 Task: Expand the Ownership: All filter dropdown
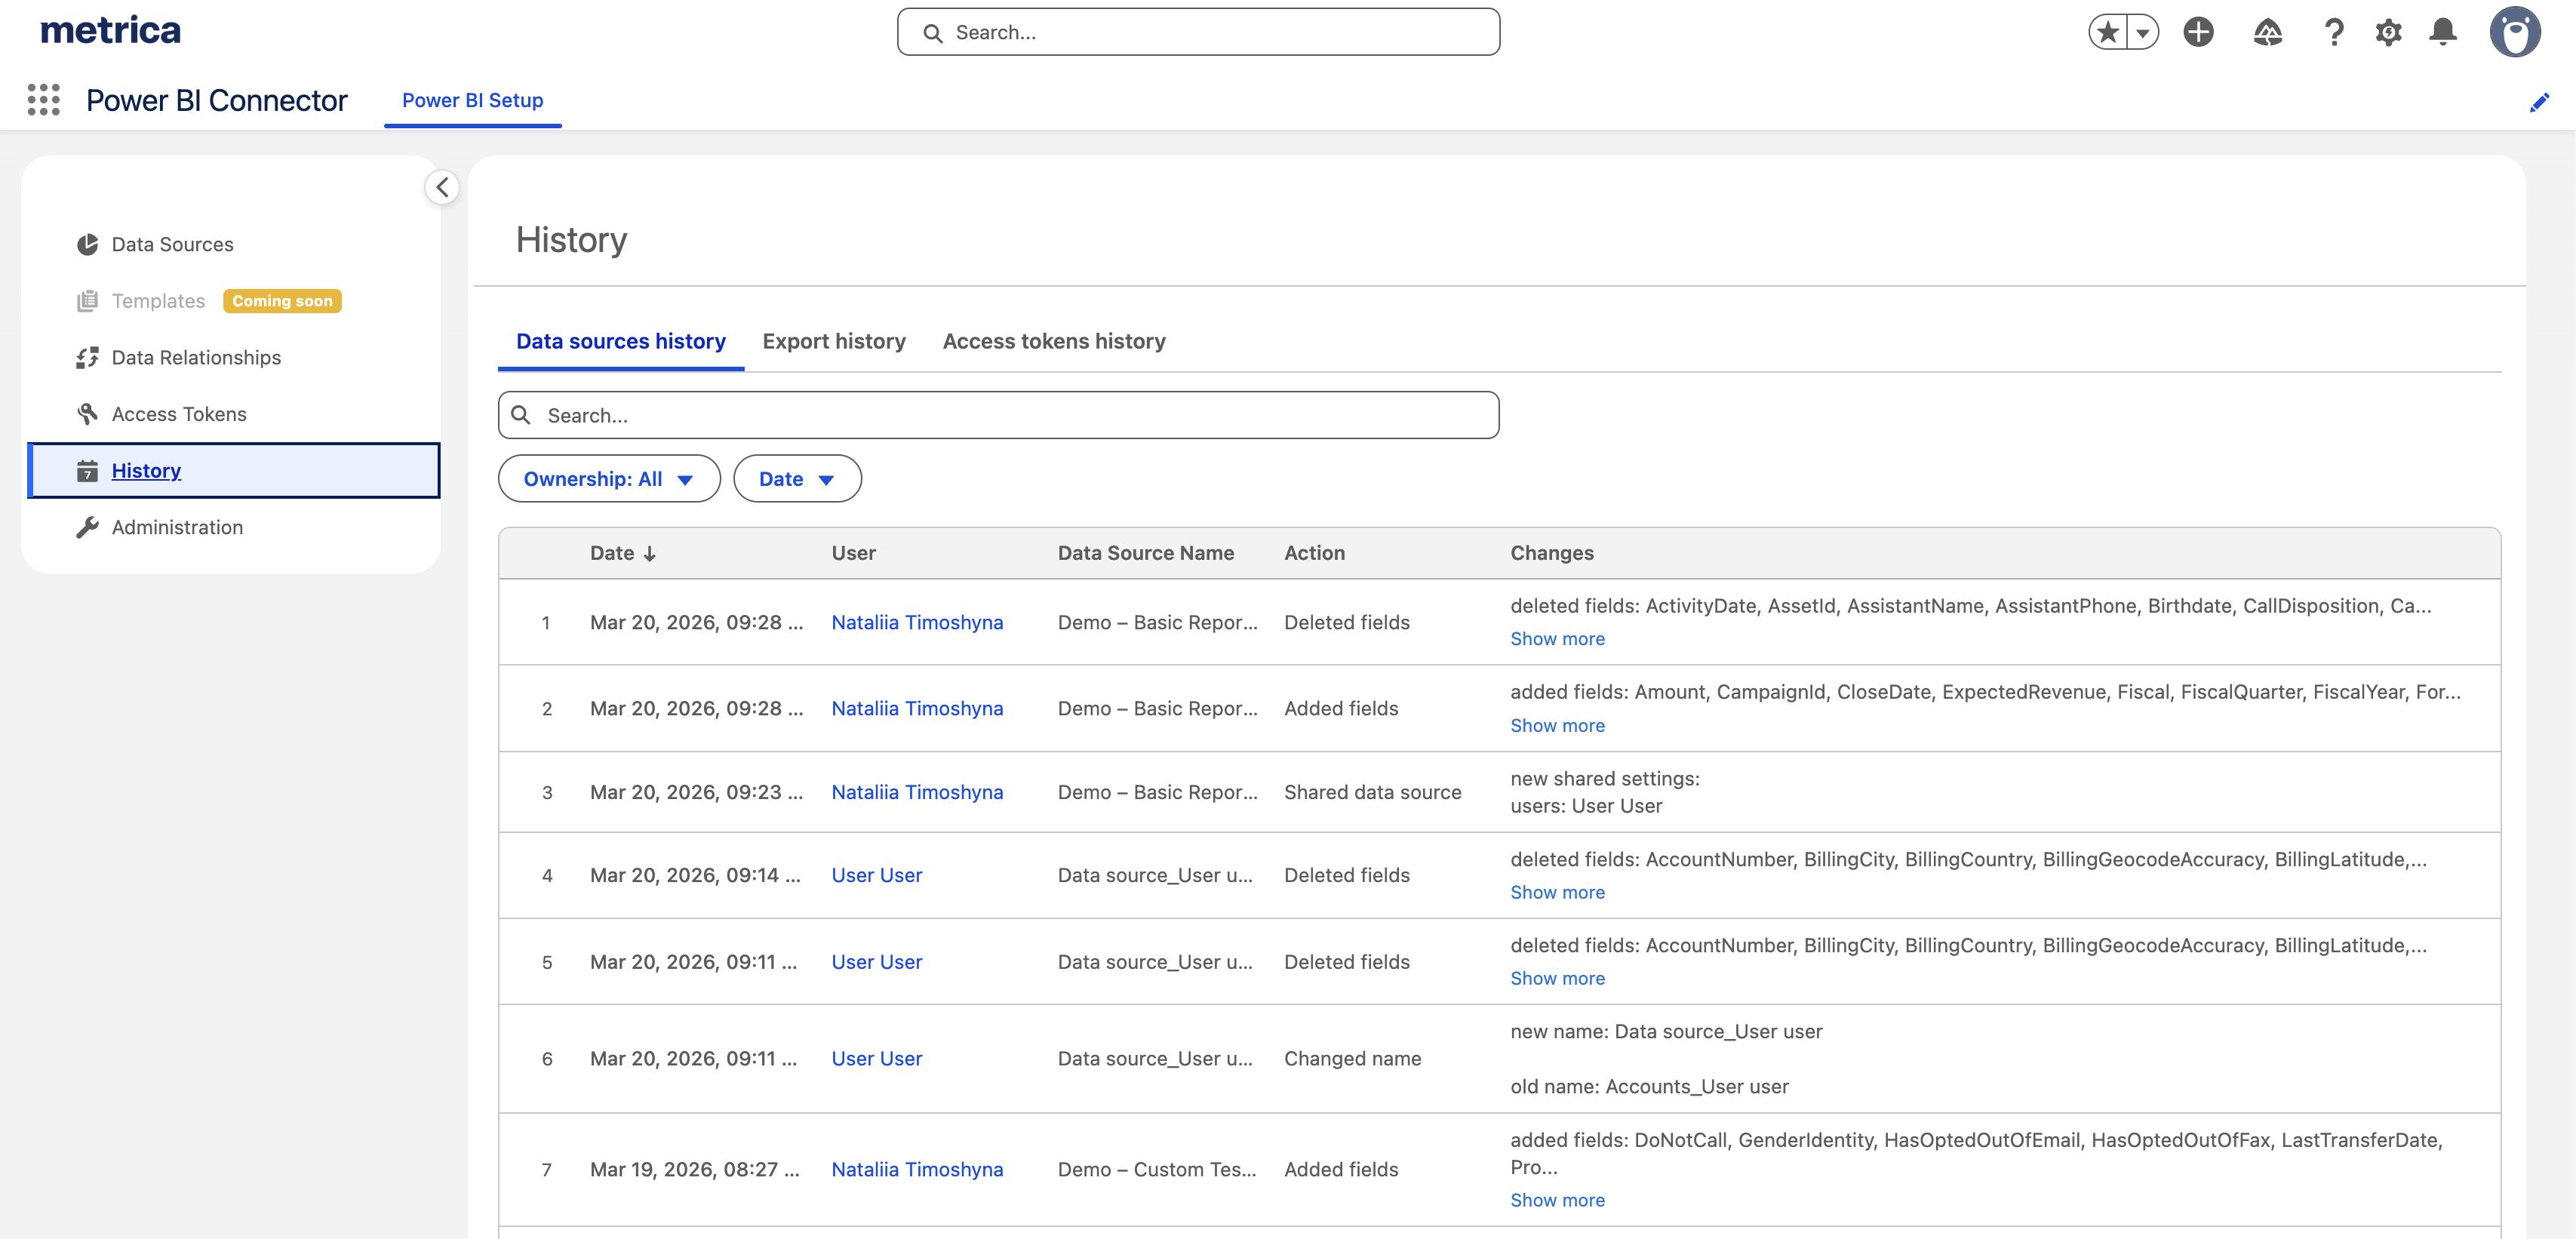click(608, 479)
